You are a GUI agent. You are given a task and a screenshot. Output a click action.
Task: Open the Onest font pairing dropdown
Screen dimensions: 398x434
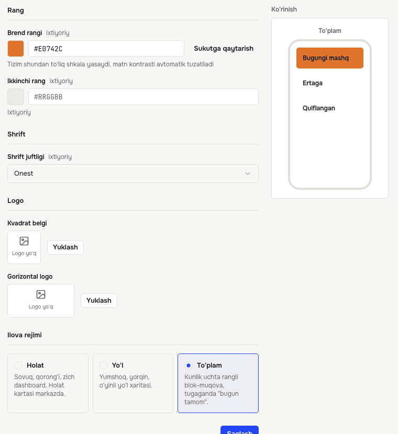coord(133,174)
